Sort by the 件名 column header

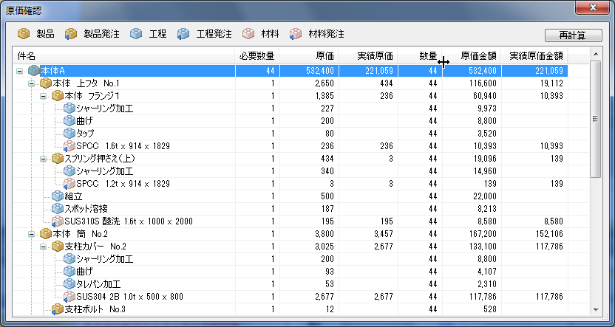124,56
